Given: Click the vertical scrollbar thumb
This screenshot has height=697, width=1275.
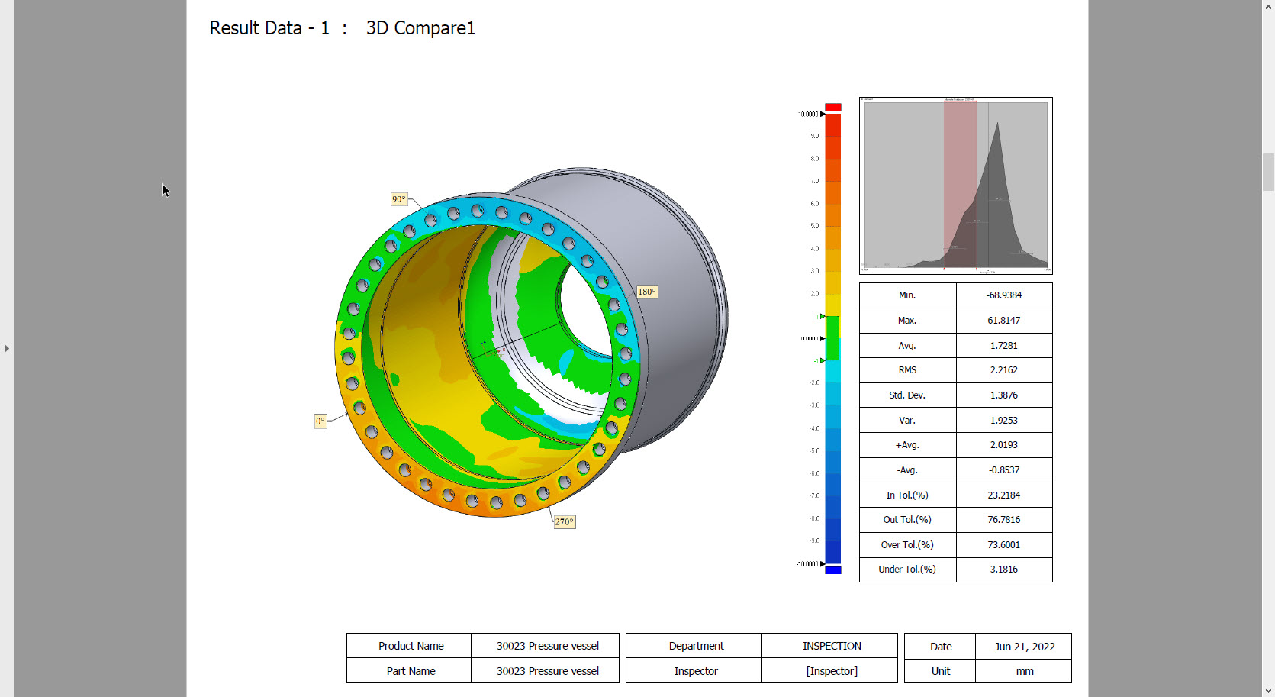Looking at the screenshot, I should 1268,172.
